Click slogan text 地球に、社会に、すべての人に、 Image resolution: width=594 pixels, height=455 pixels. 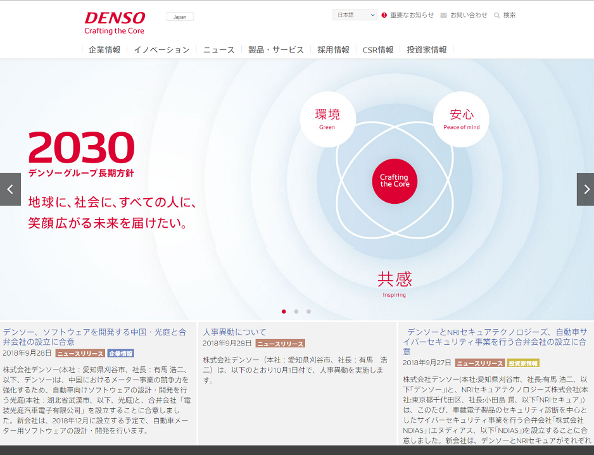pyautogui.click(x=112, y=202)
